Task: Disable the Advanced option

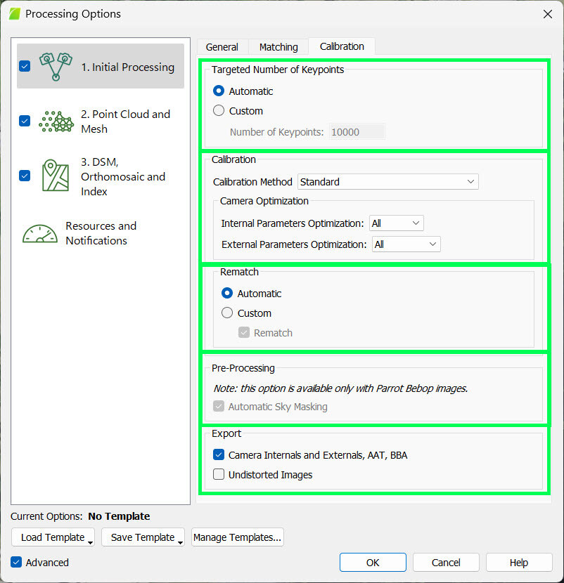Action: click(x=15, y=562)
